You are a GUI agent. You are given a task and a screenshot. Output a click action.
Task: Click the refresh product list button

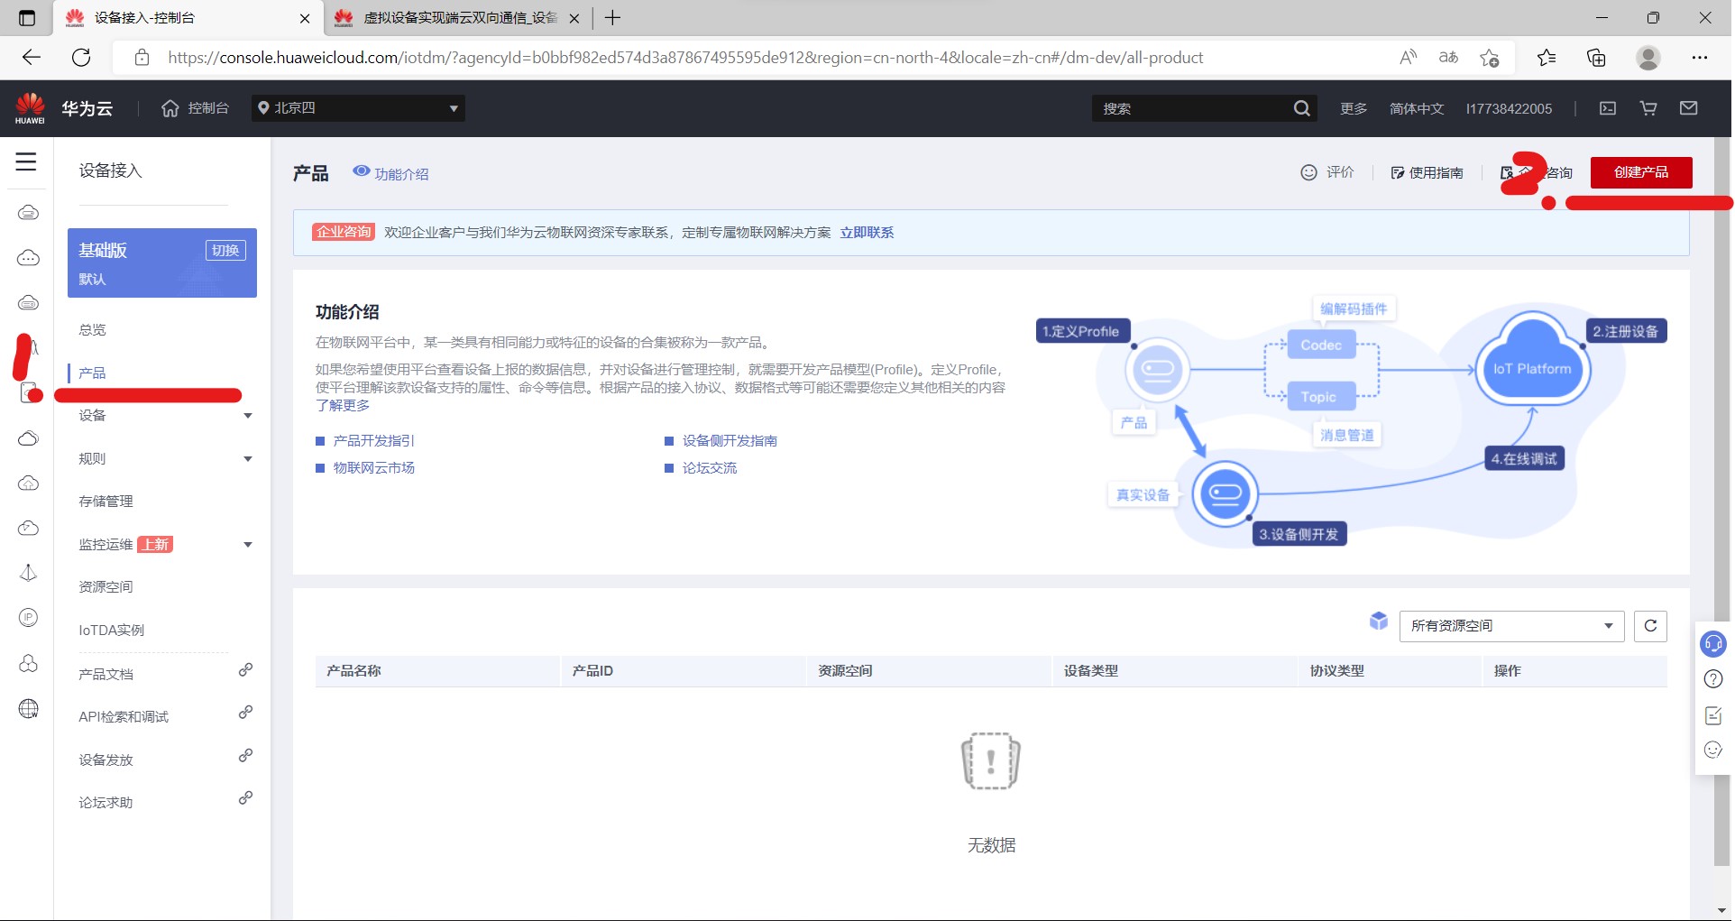coord(1650,626)
